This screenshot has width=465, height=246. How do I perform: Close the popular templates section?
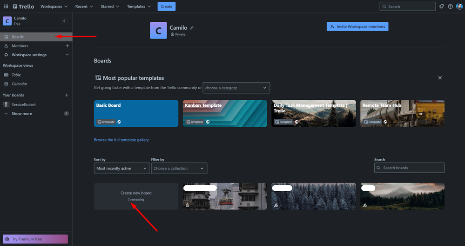coord(440,78)
